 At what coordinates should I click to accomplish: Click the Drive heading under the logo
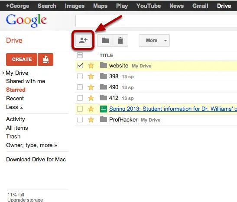coord(14,40)
